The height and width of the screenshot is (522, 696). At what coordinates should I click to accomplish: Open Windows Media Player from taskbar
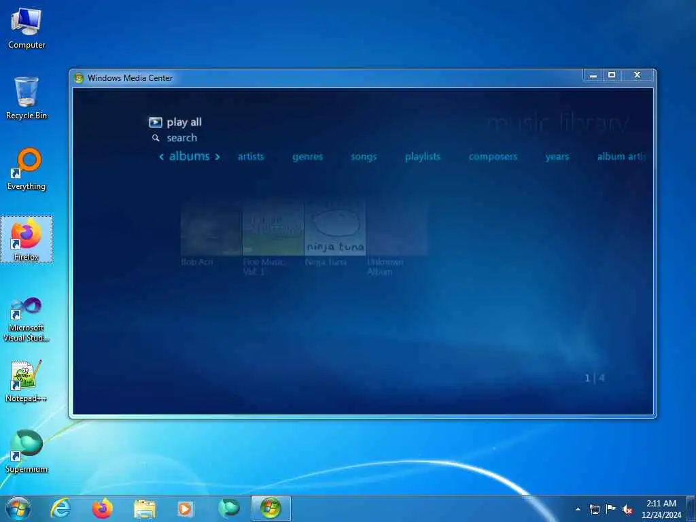[186, 508]
